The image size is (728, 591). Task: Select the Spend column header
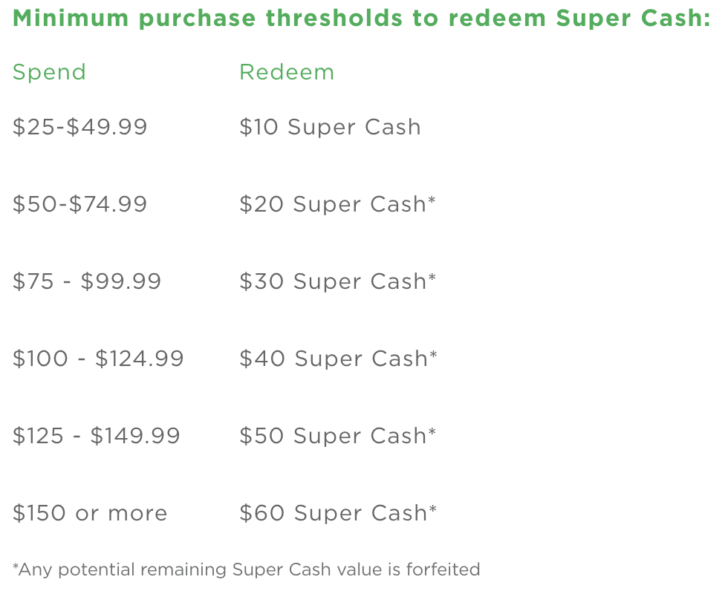click(49, 73)
